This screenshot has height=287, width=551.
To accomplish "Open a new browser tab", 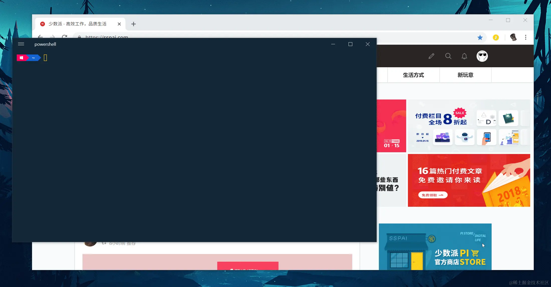I will click(x=134, y=24).
